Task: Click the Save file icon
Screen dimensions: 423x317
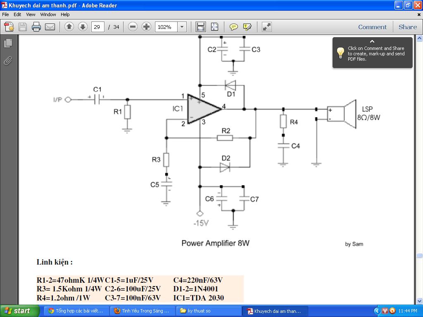Action: (23, 27)
